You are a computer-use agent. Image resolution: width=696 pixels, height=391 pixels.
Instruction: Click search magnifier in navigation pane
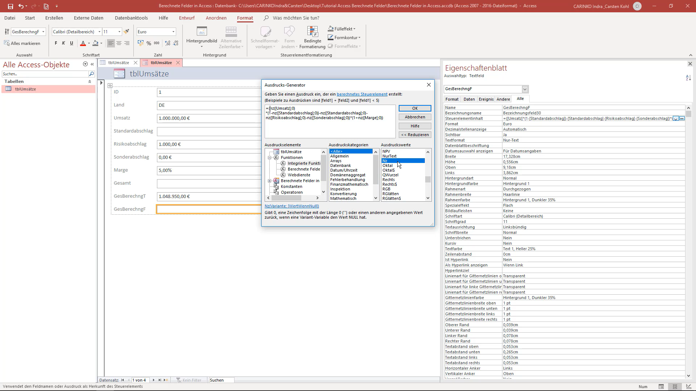(x=91, y=74)
